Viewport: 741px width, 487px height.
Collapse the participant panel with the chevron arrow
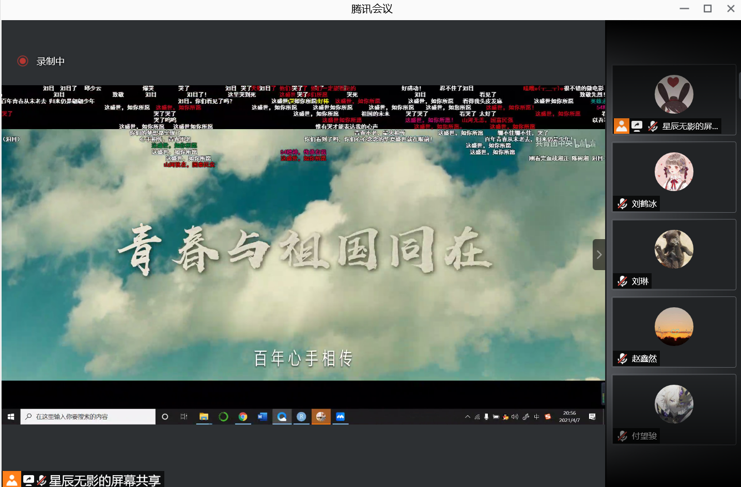tap(599, 255)
